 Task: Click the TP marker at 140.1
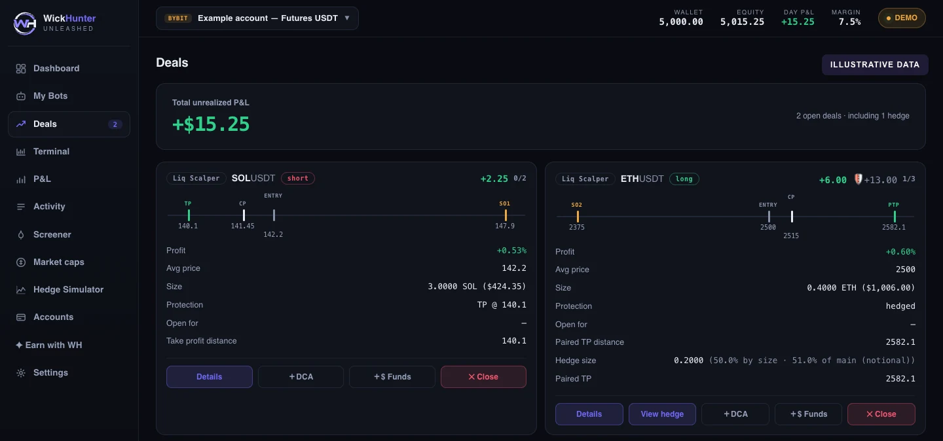coord(188,215)
